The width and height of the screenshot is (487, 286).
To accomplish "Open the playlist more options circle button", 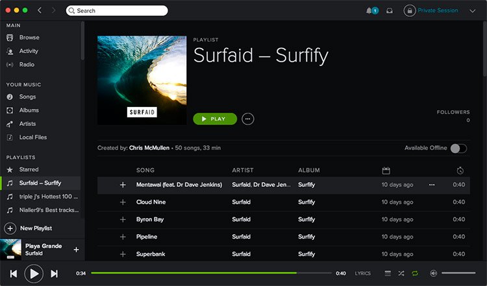I will pyautogui.click(x=247, y=119).
